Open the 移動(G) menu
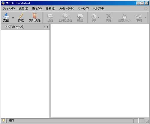 pyautogui.click(x=50, y=8)
